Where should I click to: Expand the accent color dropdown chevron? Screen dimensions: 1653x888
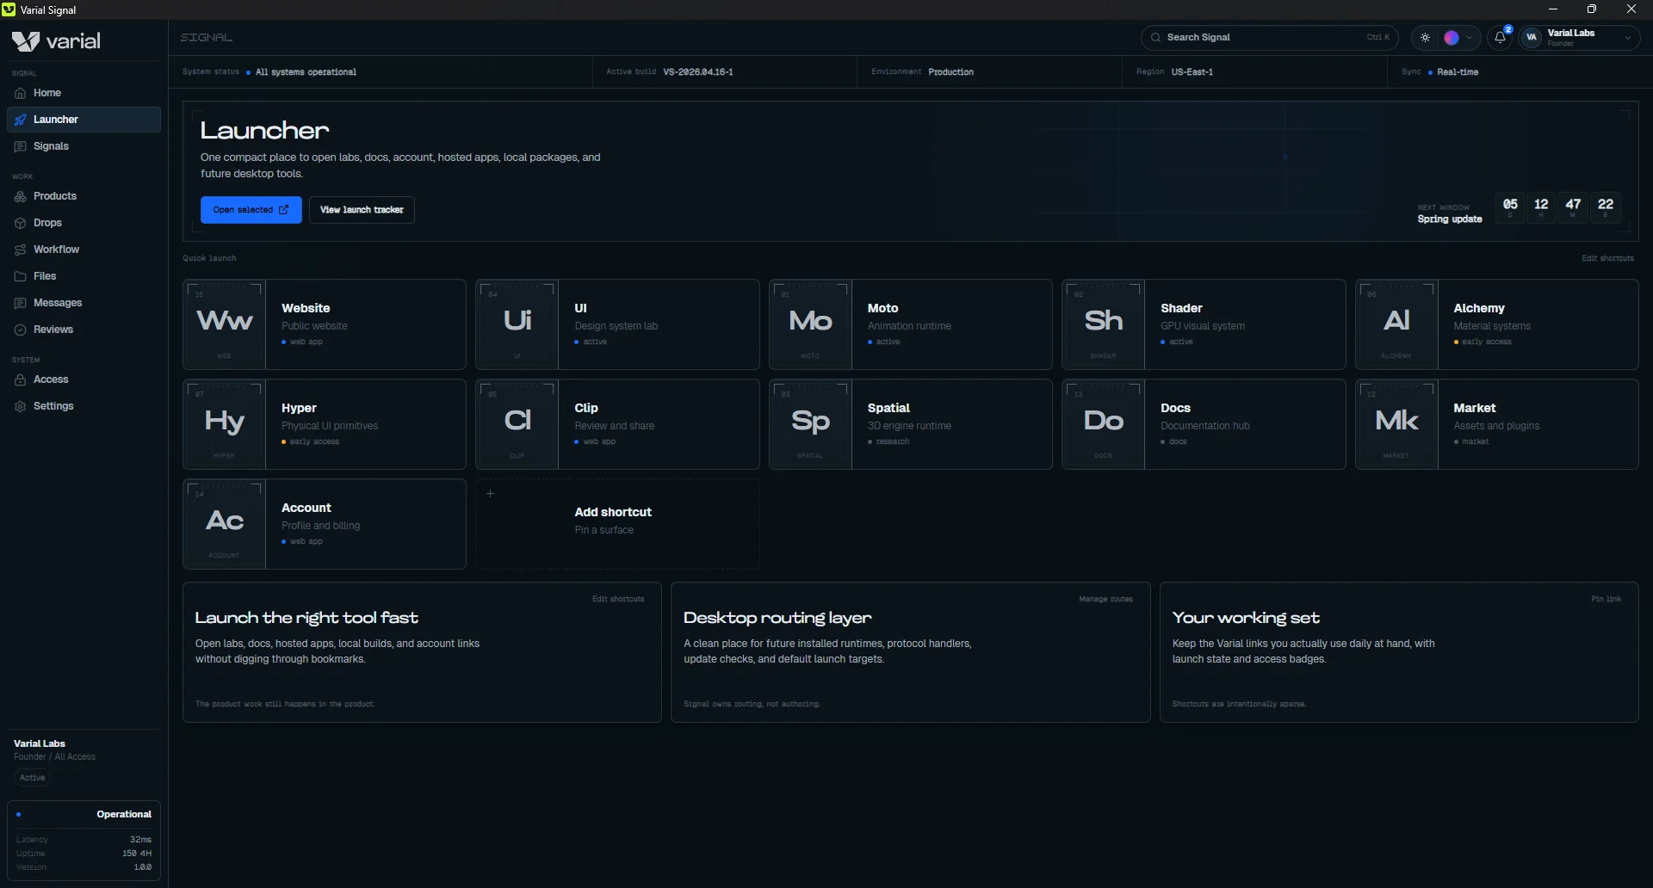pos(1469,38)
